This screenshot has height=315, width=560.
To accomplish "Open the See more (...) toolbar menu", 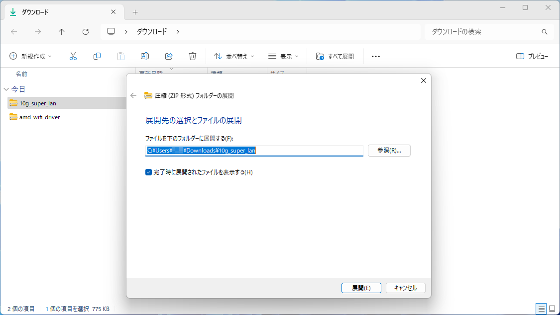I will (376, 56).
